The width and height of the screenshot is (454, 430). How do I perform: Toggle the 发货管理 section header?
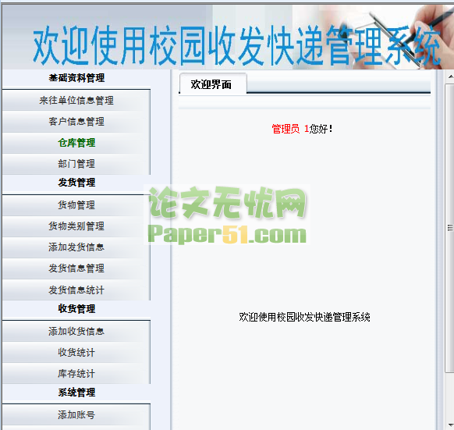[x=76, y=183]
